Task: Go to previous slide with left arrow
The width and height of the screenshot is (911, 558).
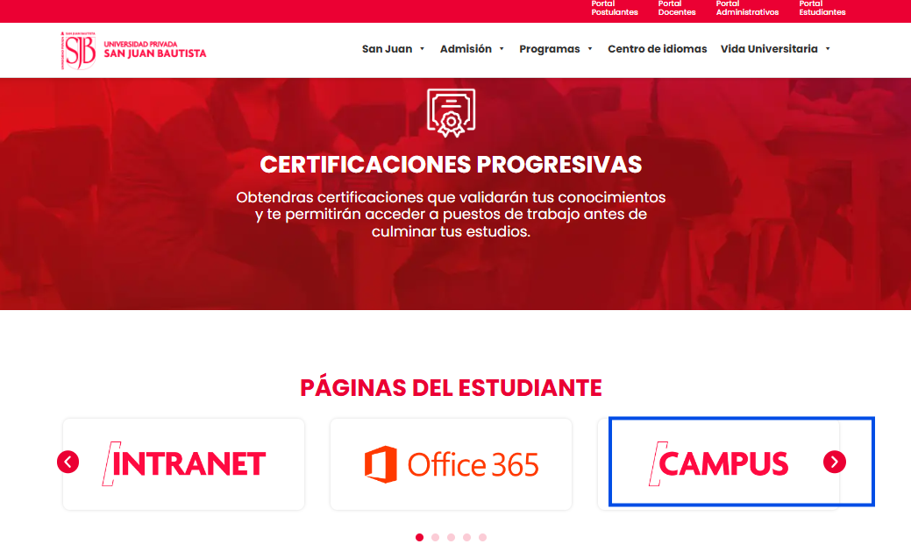Action: click(x=68, y=463)
